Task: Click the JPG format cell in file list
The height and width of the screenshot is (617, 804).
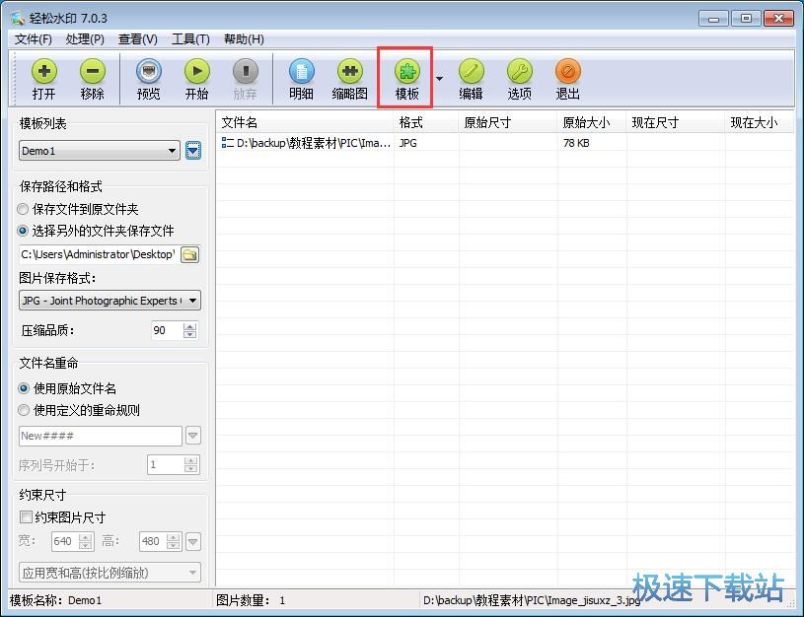Action: click(x=408, y=143)
